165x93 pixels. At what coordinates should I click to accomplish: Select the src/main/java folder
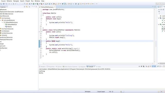pos(6,18)
